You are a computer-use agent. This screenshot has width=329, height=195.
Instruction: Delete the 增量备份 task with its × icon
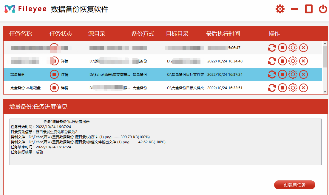tap(303, 74)
